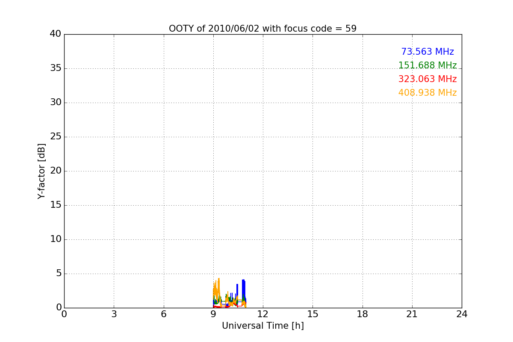Screen dimensions: 513x342
Task: Click x-axis tick label 24
Action: [462, 314]
